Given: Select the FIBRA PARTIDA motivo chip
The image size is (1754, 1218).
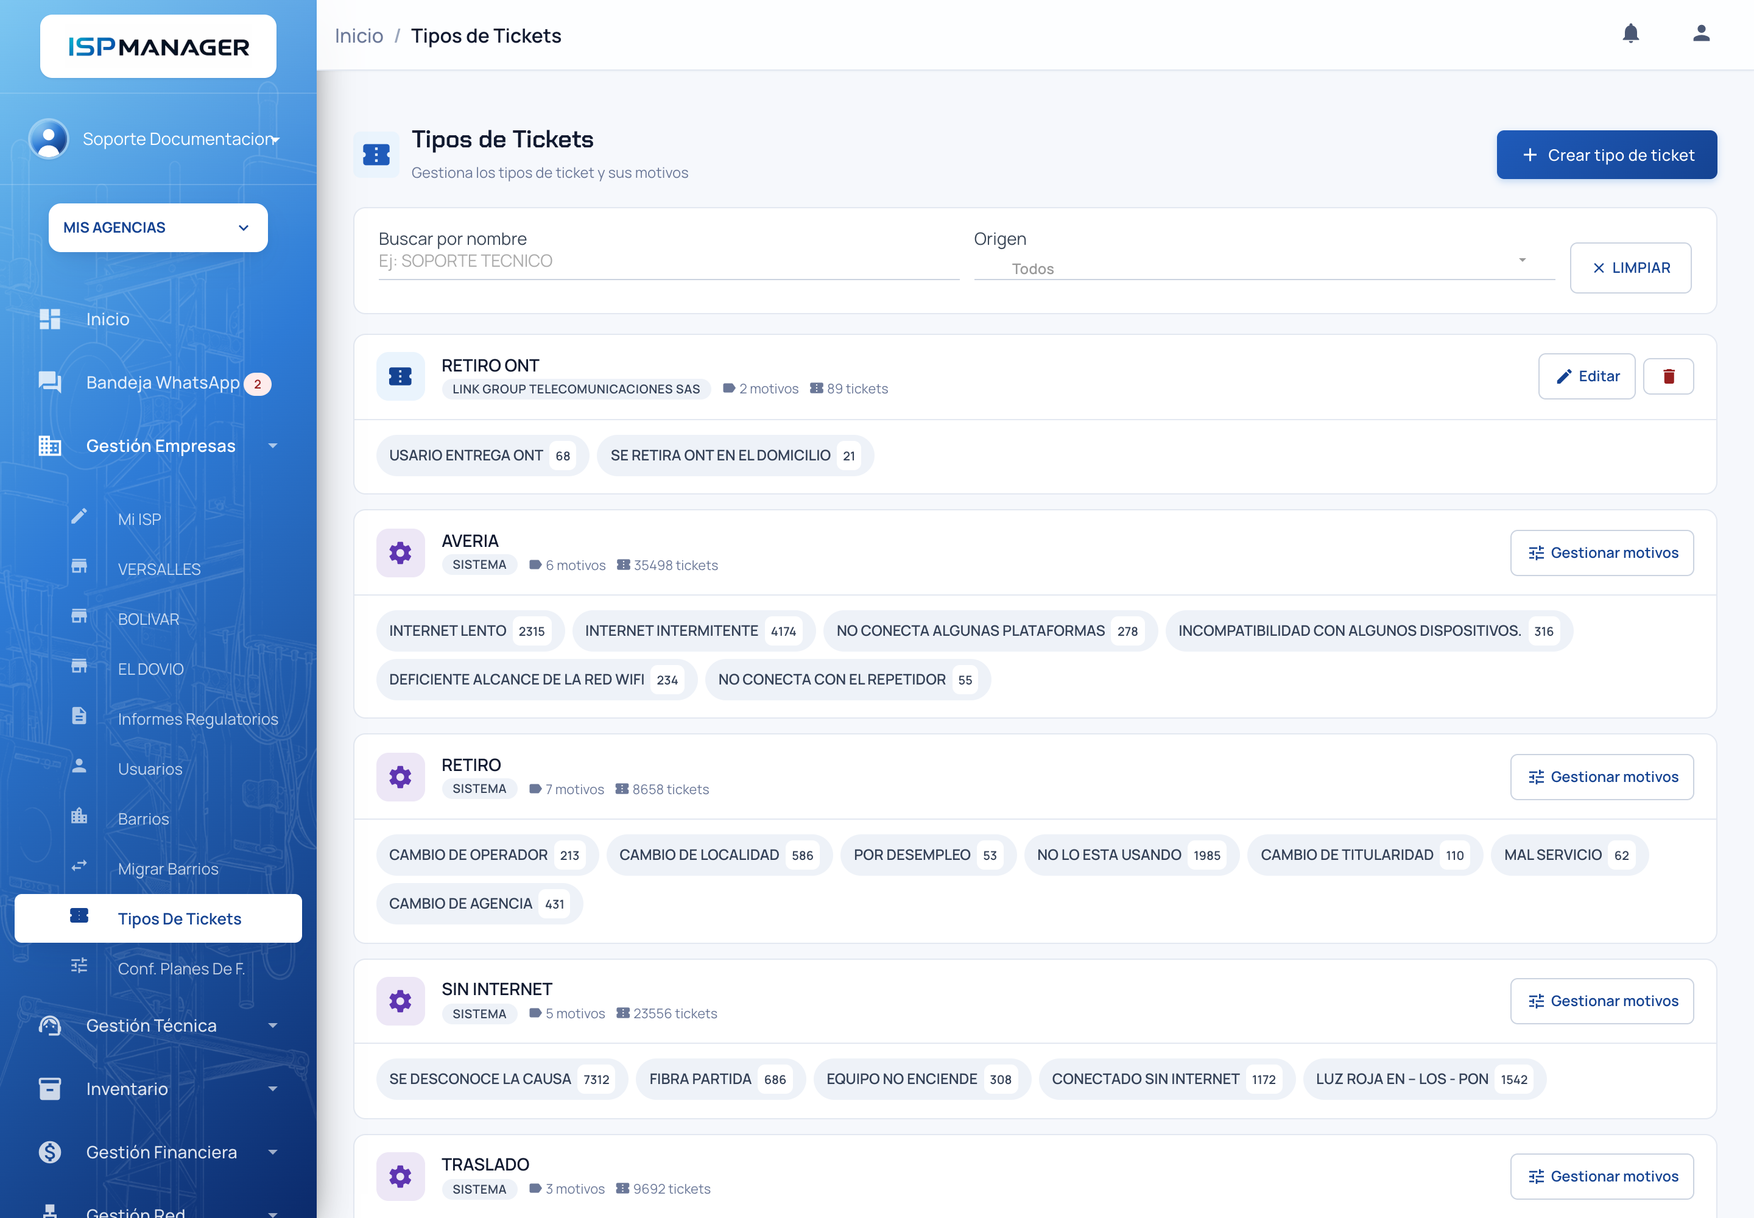Looking at the screenshot, I should (720, 1079).
